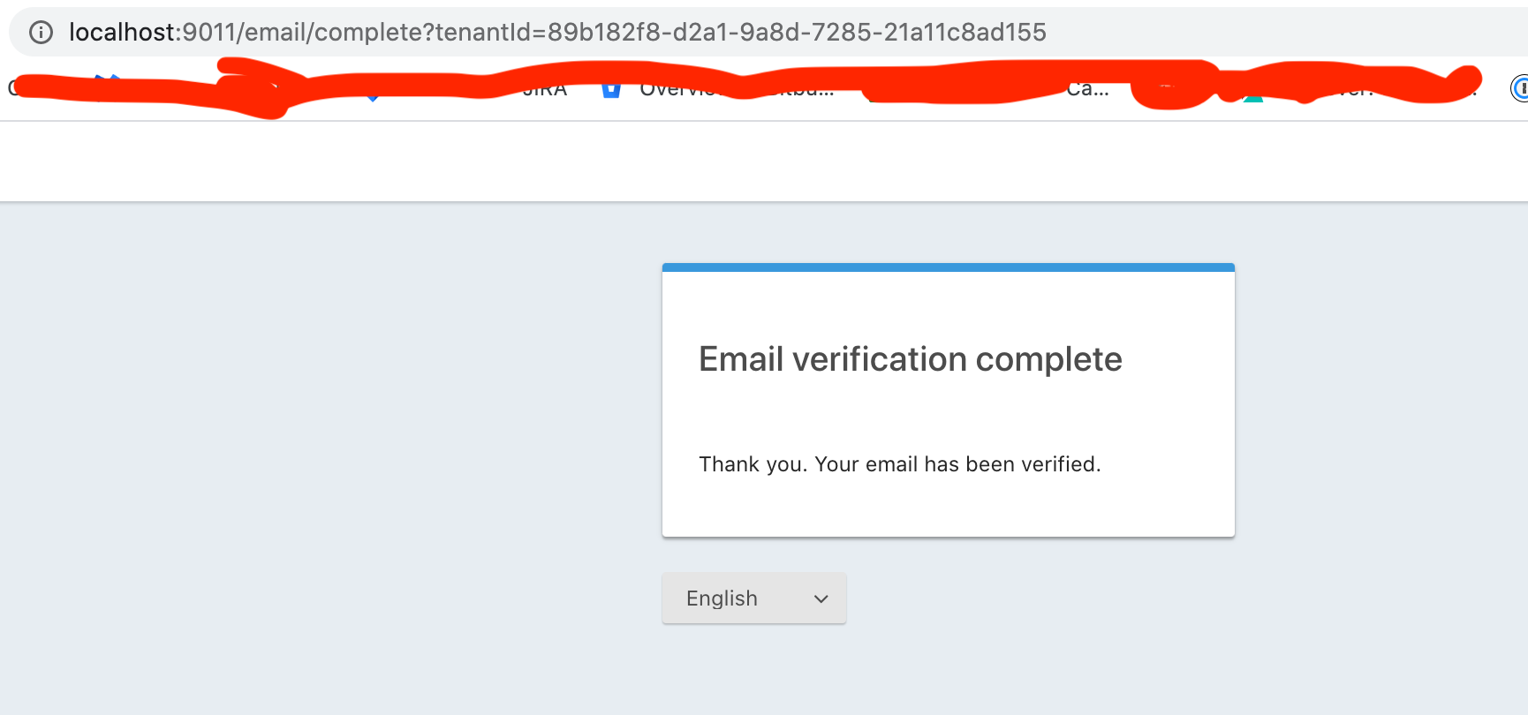This screenshot has width=1528, height=715.
Task: Click the verification confirmation message text
Action: coord(900,463)
